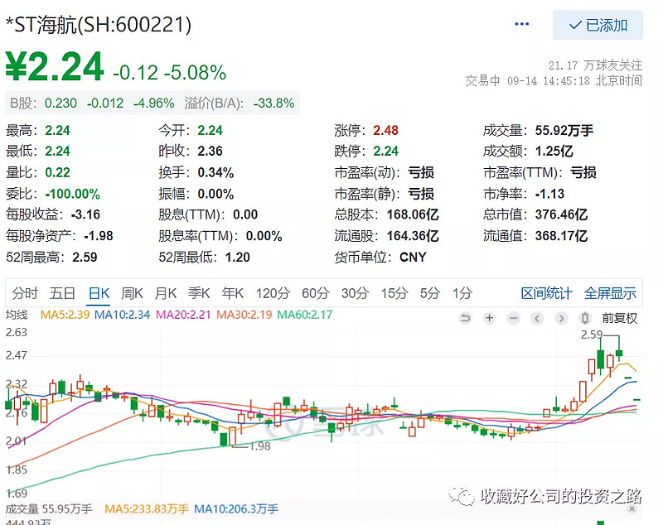Viewport: 663px width, 525px height.
Task: Click the MA10:2.34 moving average label
Action: tap(122, 315)
